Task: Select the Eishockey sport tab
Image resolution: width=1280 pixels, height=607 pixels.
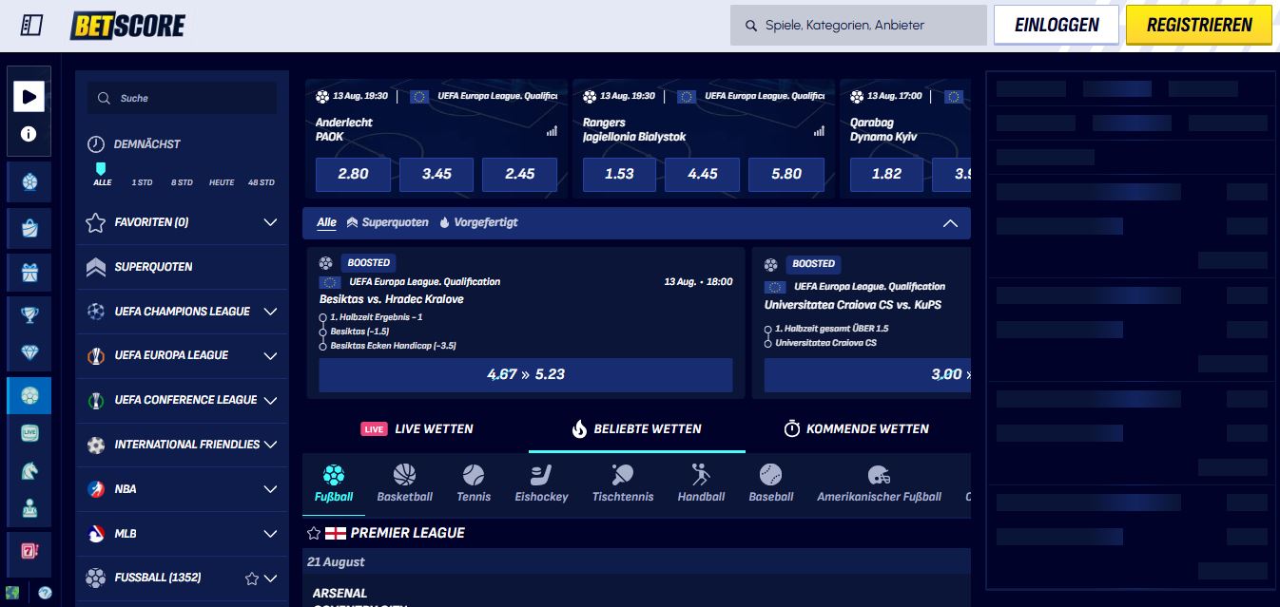Action: click(542, 484)
